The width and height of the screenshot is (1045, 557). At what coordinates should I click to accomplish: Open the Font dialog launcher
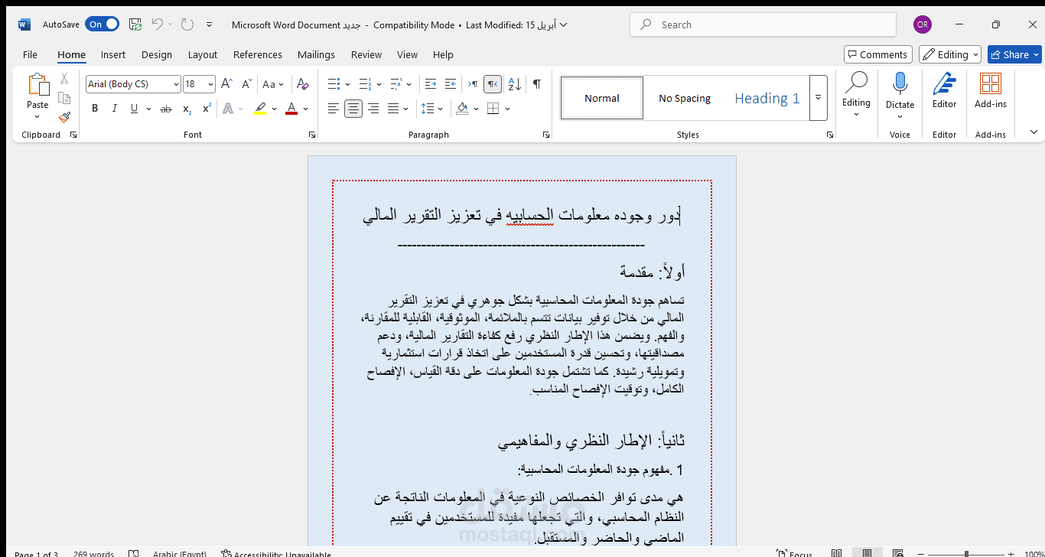[312, 135]
